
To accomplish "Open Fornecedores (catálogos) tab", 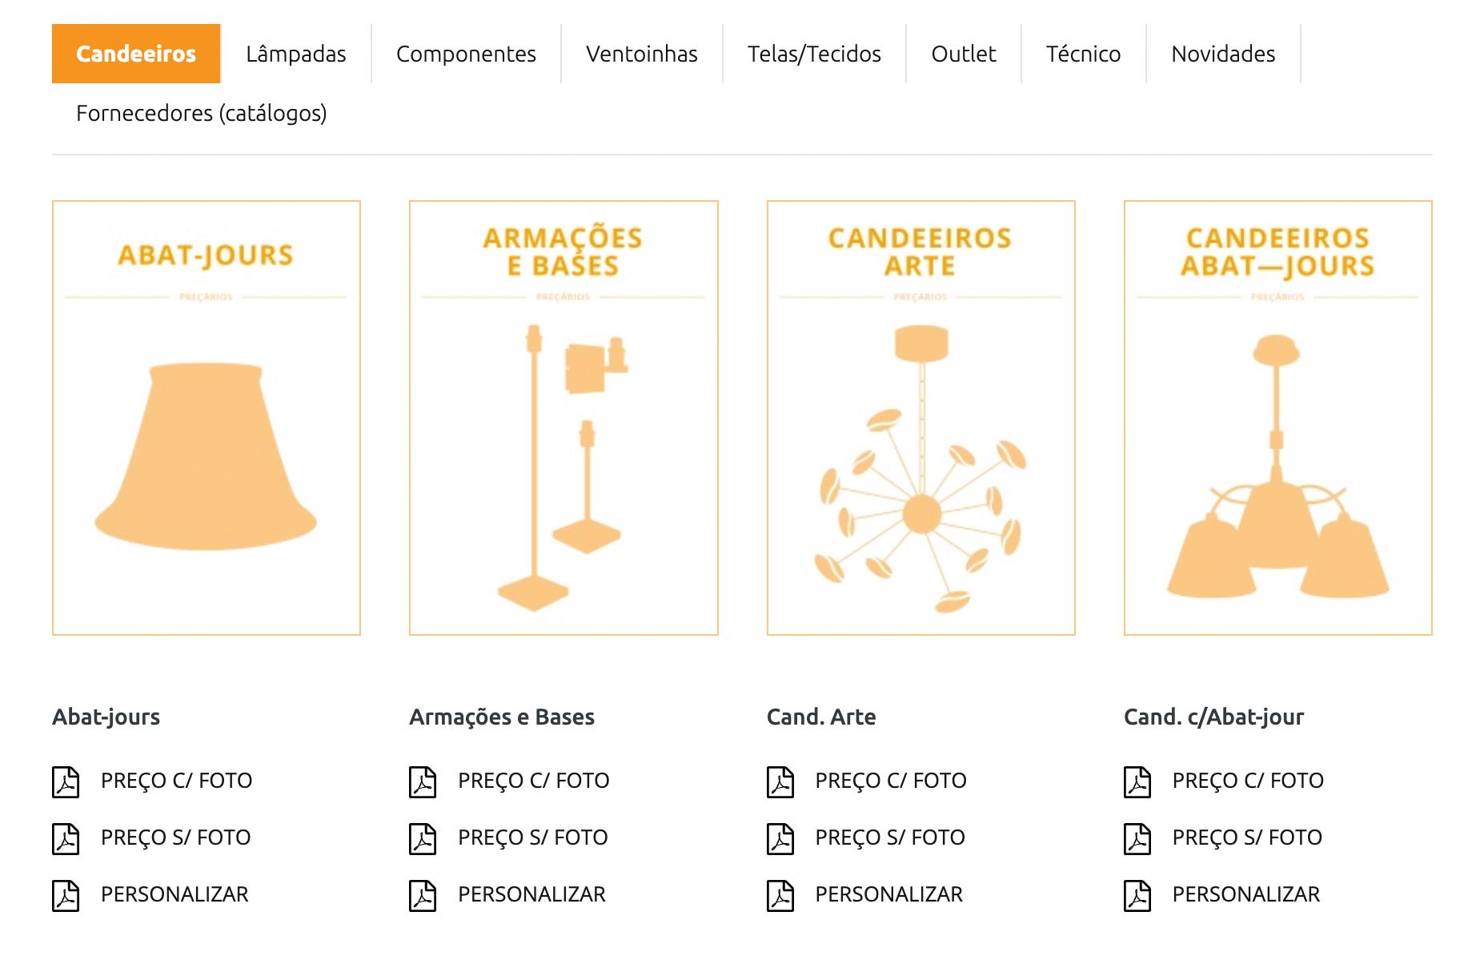I will pyautogui.click(x=202, y=113).
